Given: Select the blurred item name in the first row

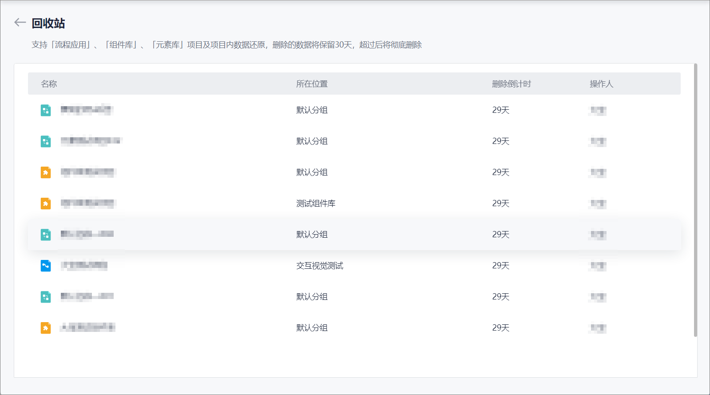Looking at the screenshot, I should (x=86, y=110).
